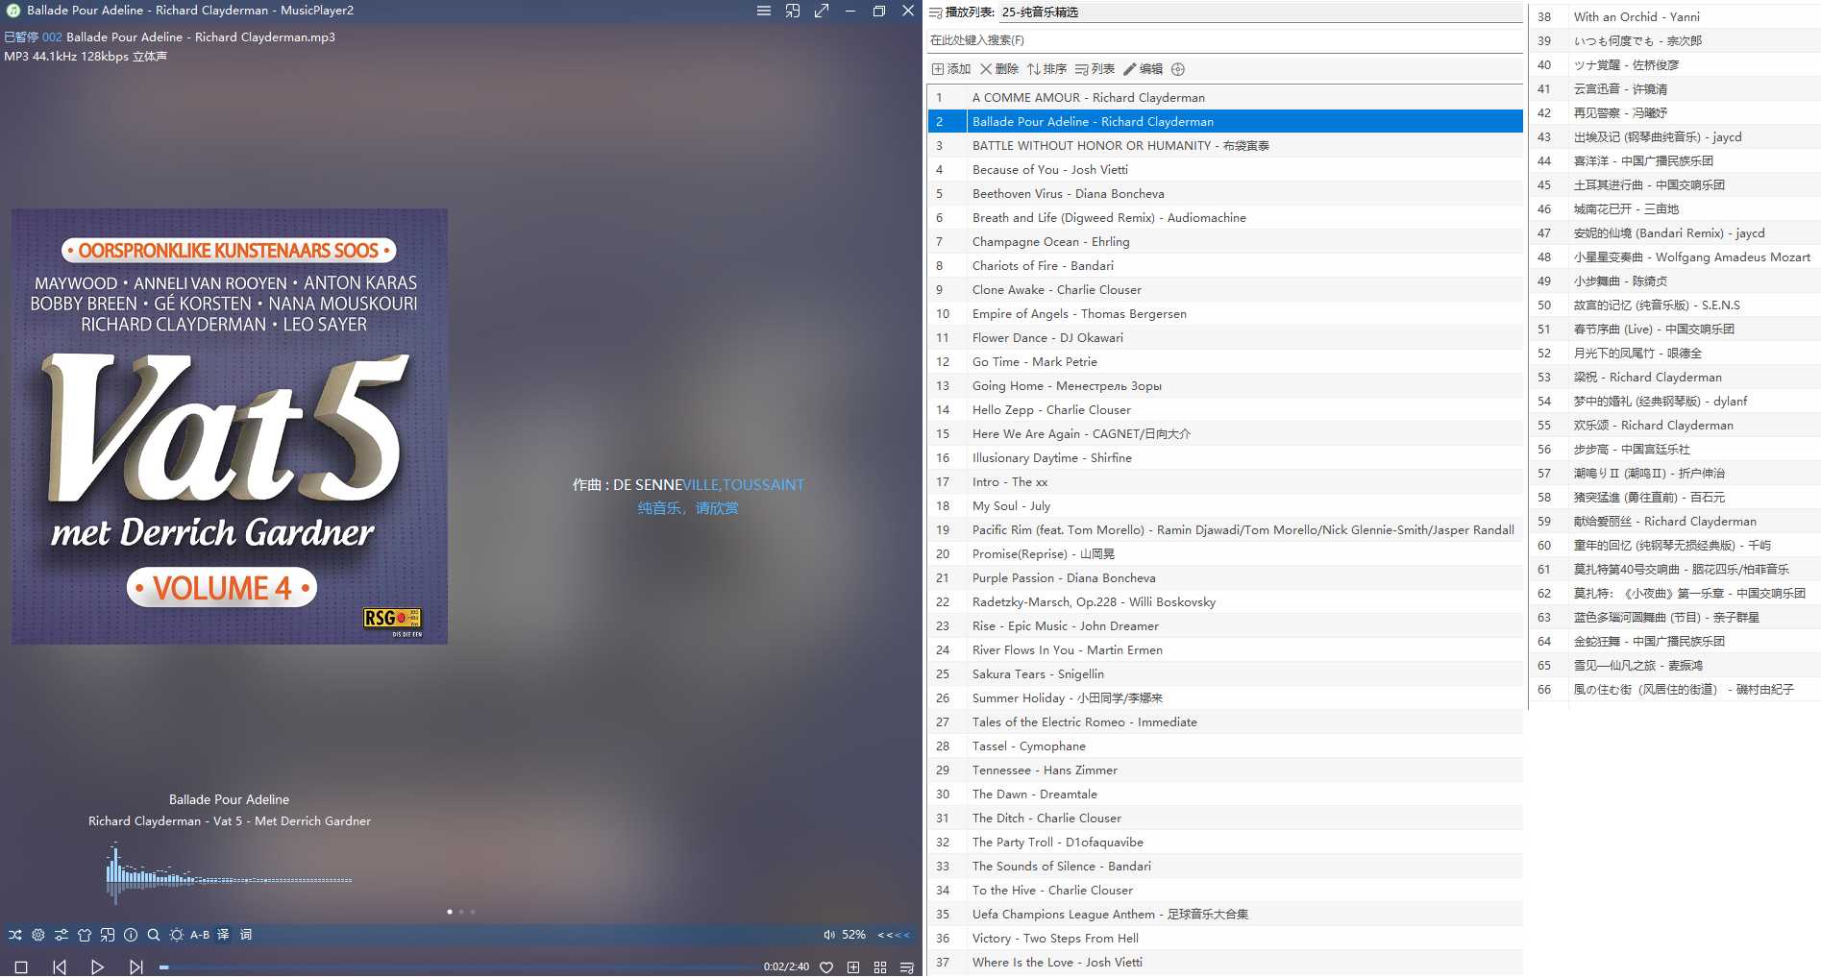This screenshot has width=1821, height=978.
Task: Select Empire of Angels - Thomas Bergersen
Action: click(1225, 313)
